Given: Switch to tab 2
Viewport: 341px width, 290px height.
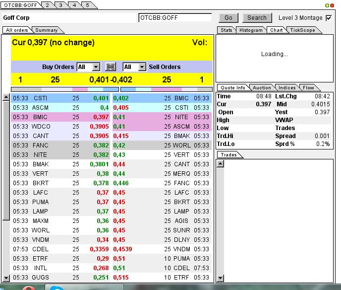Looking at the screenshot, I should click(x=47, y=5).
